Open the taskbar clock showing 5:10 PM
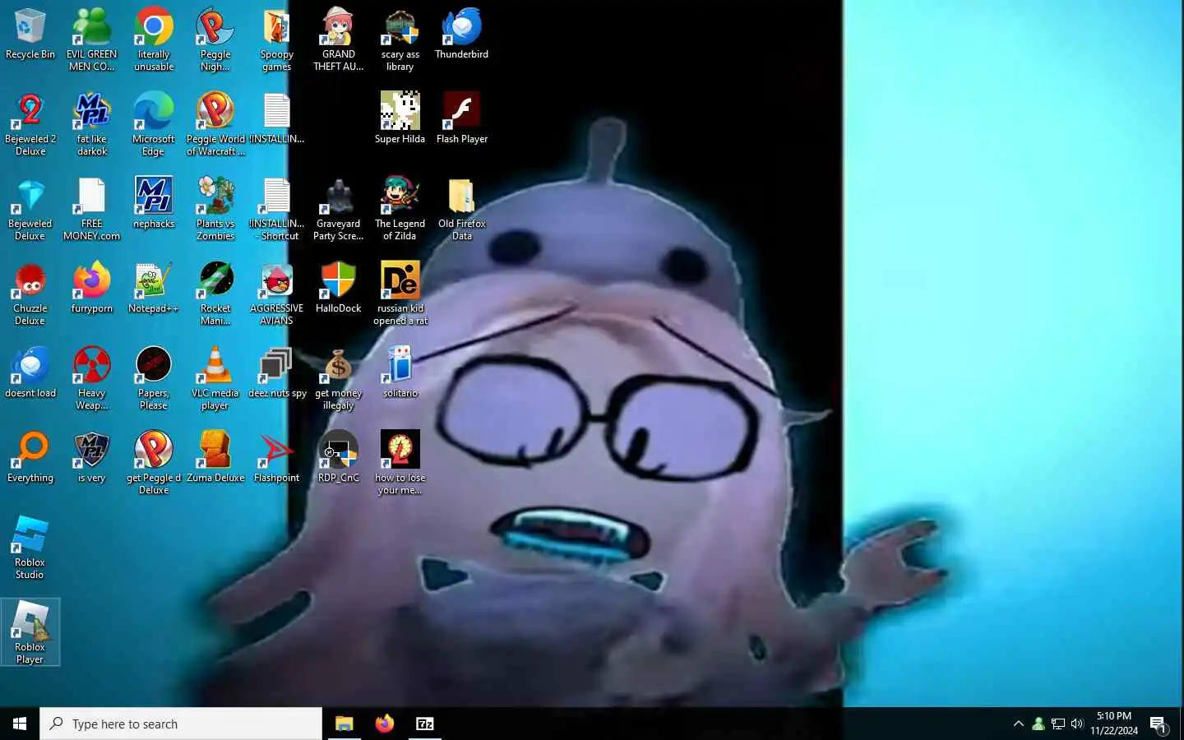1184x740 pixels. (1114, 724)
